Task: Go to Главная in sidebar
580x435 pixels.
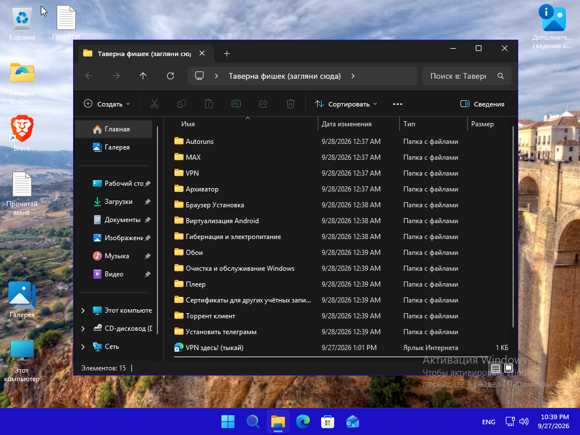Action: coord(113,129)
